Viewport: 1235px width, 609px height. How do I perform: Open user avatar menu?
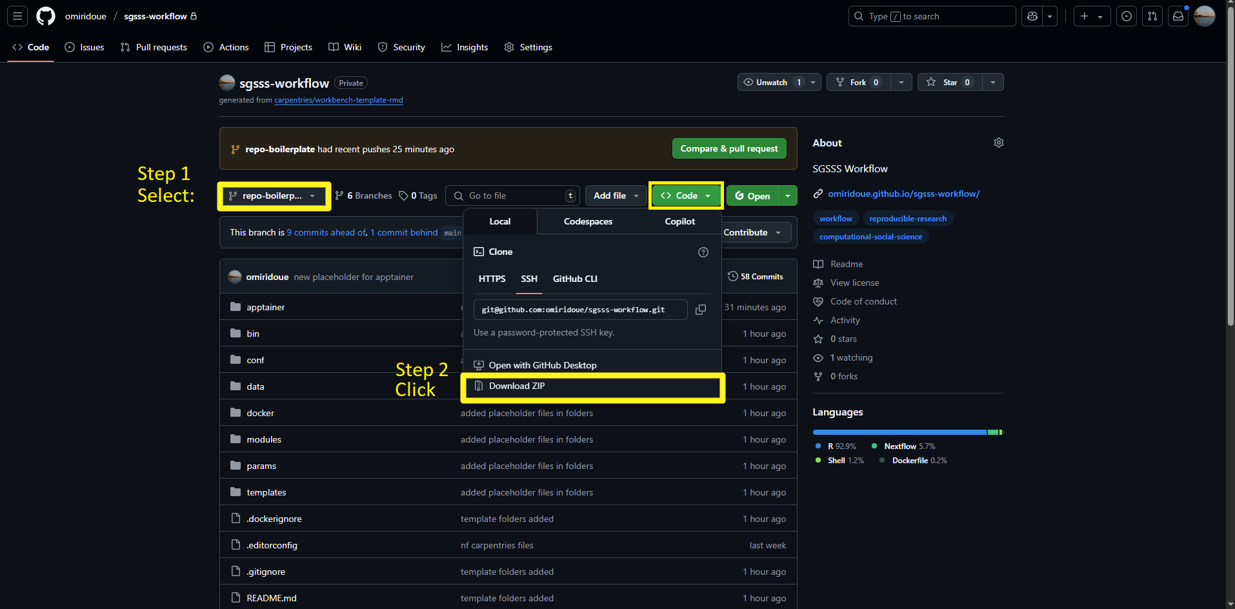point(1205,16)
